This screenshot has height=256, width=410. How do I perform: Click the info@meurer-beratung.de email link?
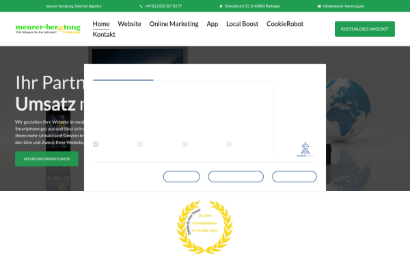click(x=343, y=6)
